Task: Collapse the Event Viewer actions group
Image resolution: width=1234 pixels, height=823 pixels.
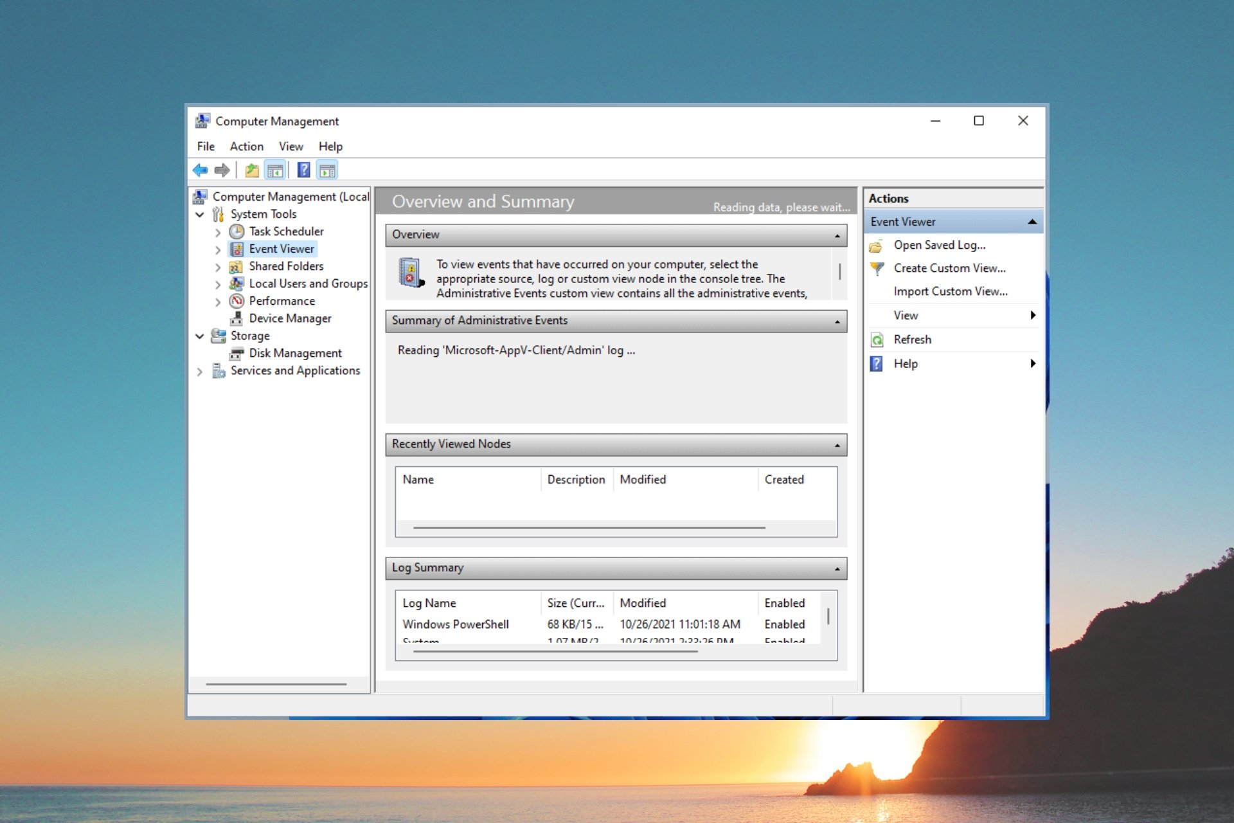Action: click(x=1032, y=222)
